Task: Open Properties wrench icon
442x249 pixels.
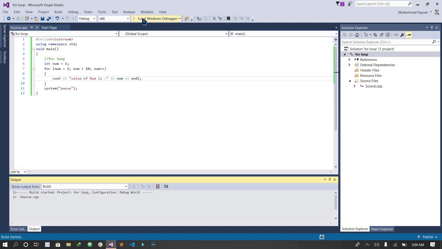Action: [x=402, y=35]
